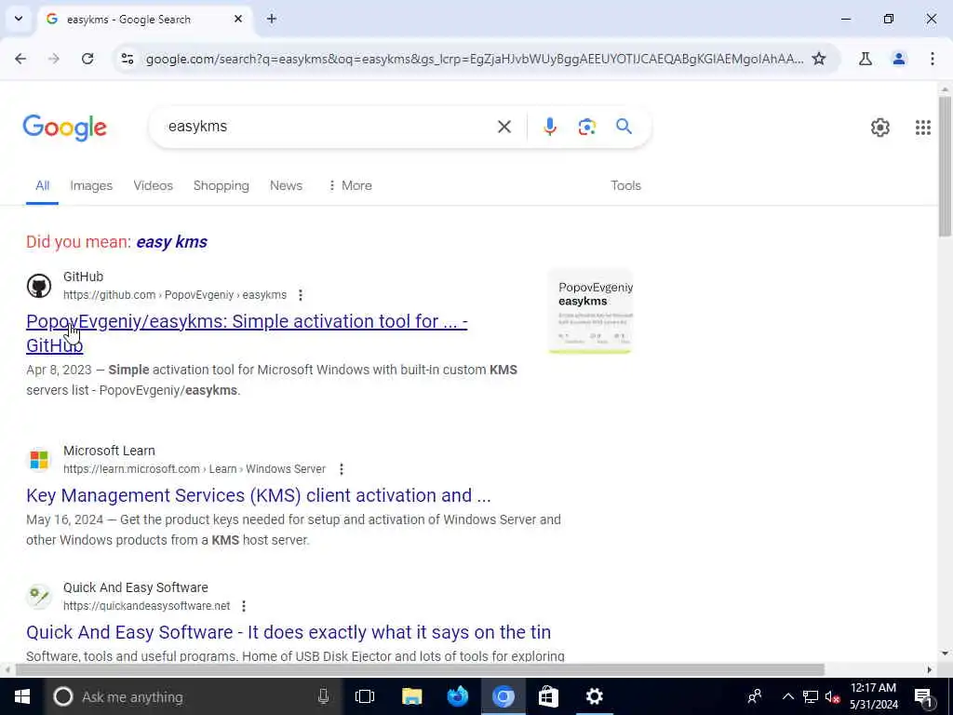The width and height of the screenshot is (953, 715).
Task: Click the horizontal scrollbar right arrow
Action: 930,669
